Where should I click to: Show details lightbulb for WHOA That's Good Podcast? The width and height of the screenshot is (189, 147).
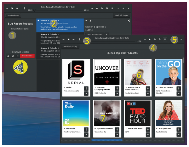point(148,88)
